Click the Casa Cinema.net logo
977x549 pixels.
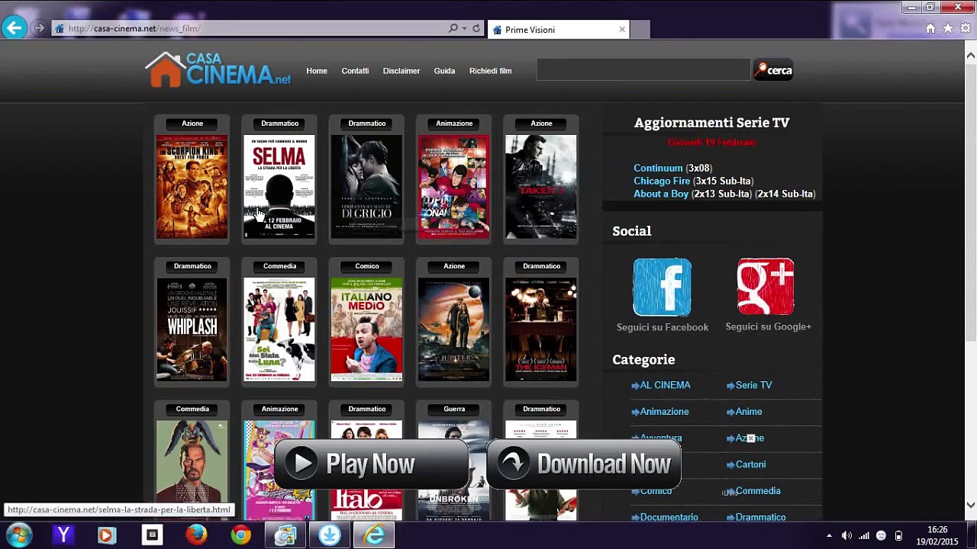coord(218,69)
